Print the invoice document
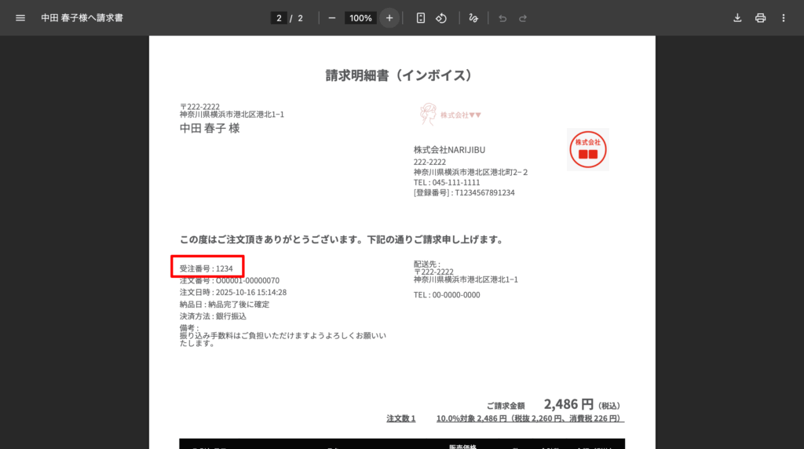The width and height of the screenshot is (804, 449). pyautogui.click(x=760, y=18)
